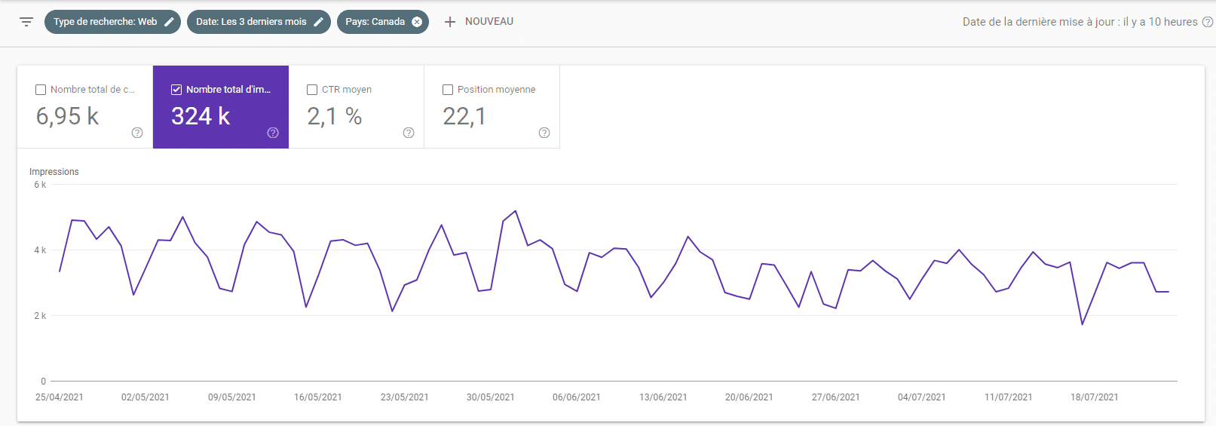1216x426 pixels.
Task: Edit the Type de recherche filter pencil
Action: 169,22
